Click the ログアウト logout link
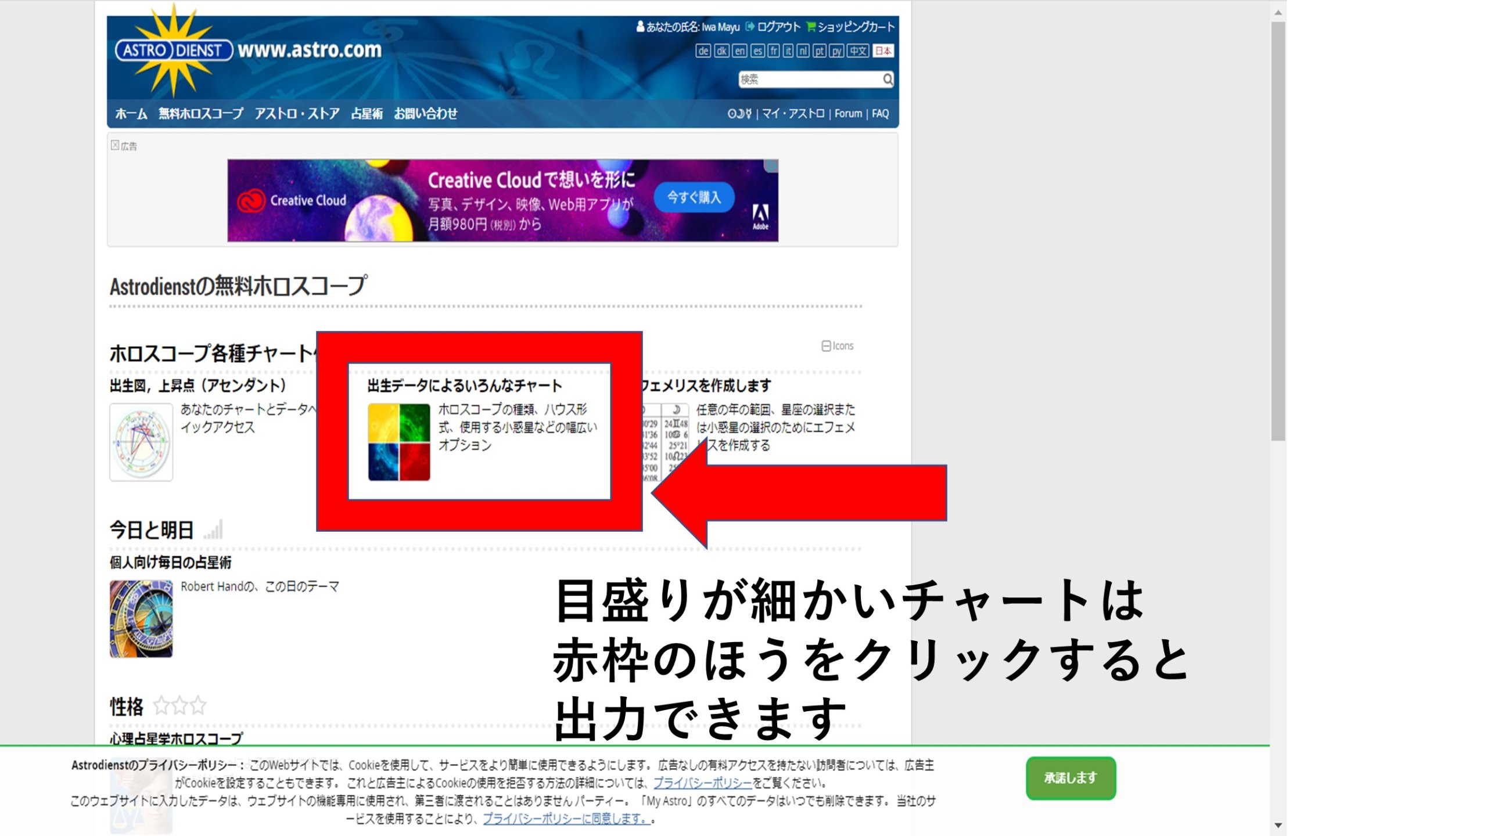 (773, 27)
